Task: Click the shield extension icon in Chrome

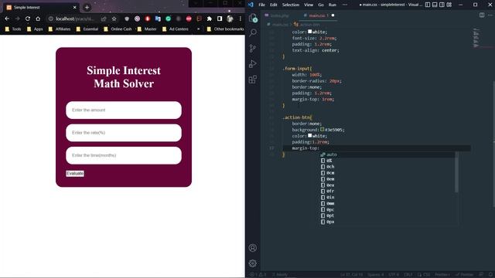Action: coord(127,19)
